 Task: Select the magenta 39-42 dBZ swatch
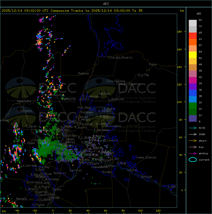(x=193, y=80)
